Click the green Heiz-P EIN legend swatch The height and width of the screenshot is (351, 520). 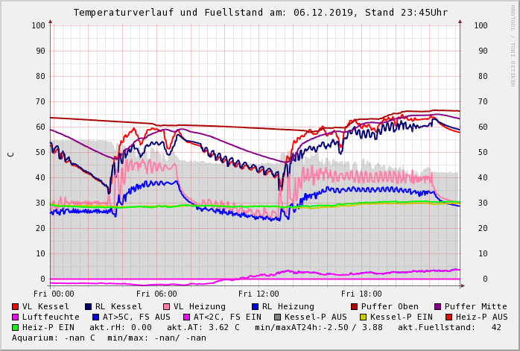(16, 327)
